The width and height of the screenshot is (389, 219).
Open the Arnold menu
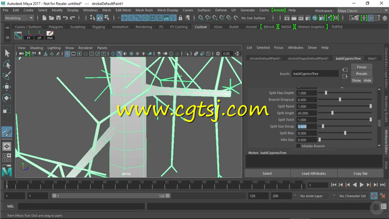pos(278,10)
